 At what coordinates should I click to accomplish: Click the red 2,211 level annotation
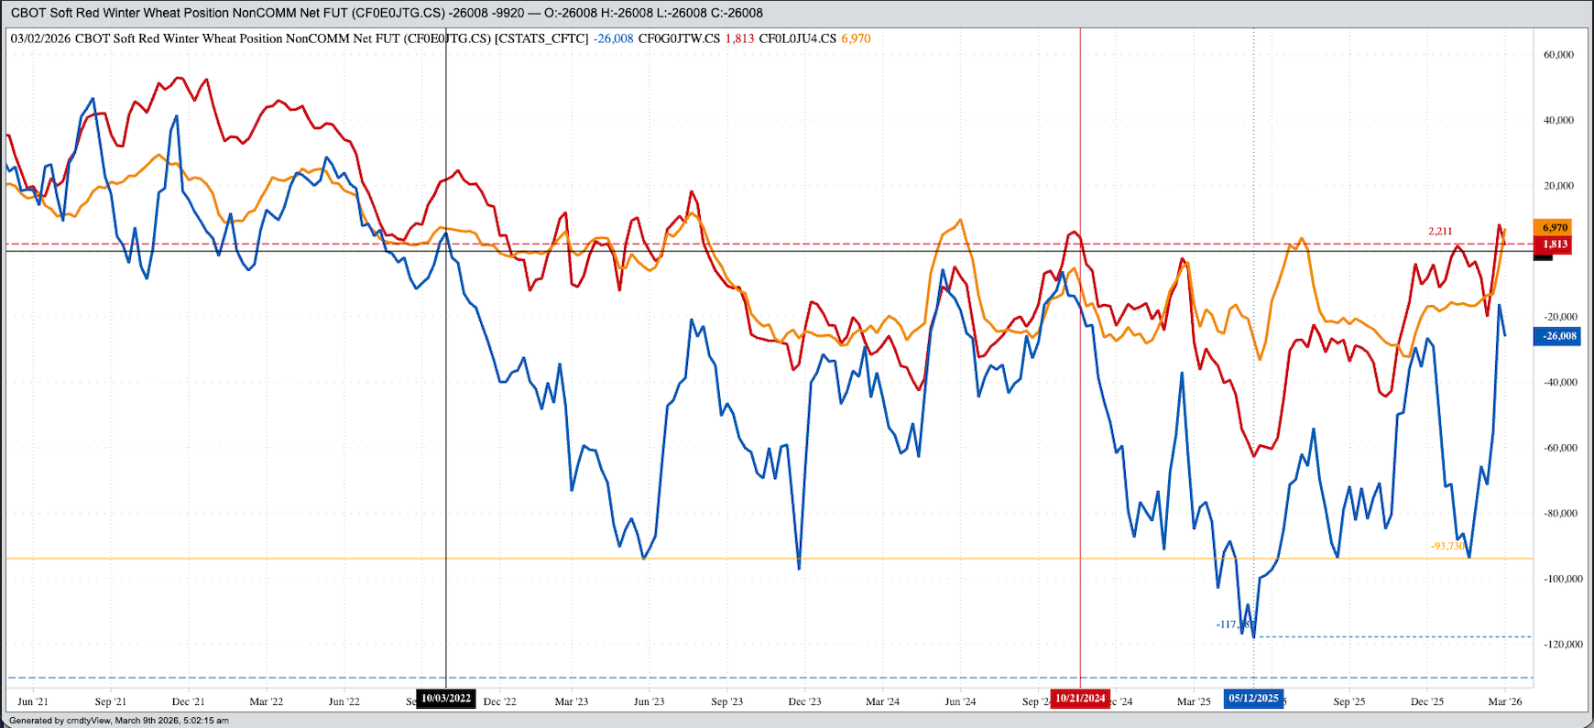pos(1440,232)
